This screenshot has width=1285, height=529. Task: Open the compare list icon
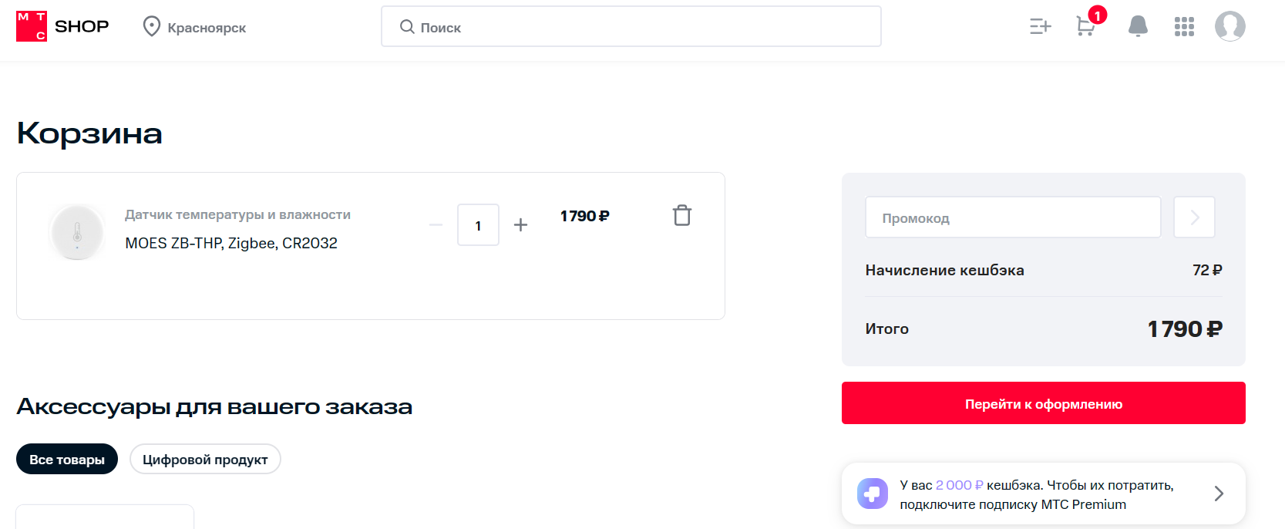[x=1040, y=27]
